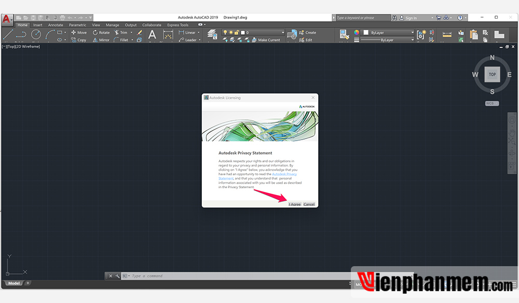Expand the layer dropdown list
Image resolution: width=519 pixels, height=303 pixels.
point(283,32)
